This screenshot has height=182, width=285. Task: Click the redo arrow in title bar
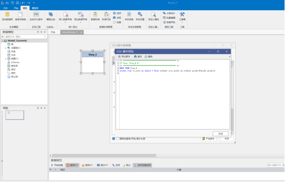point(29,3)
